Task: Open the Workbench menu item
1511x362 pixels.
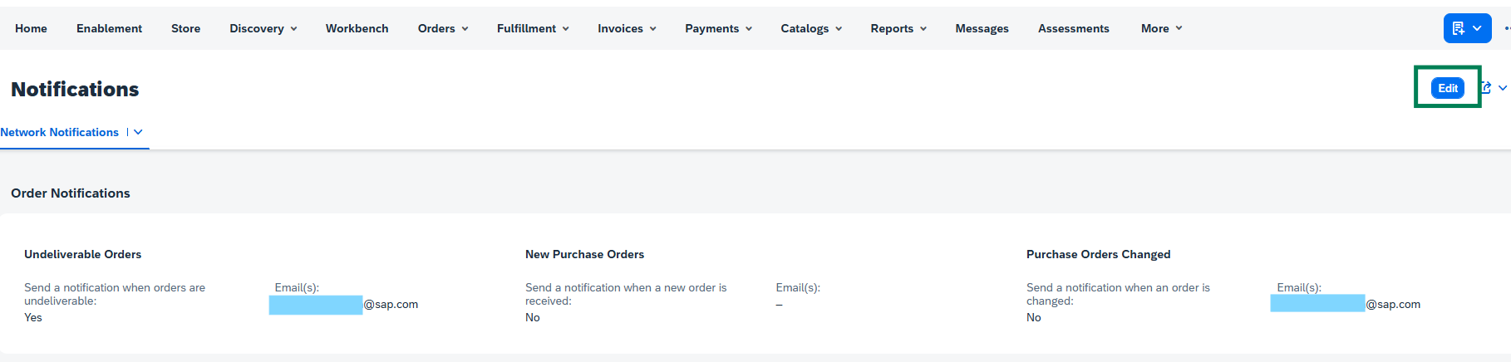Action: 357,28
